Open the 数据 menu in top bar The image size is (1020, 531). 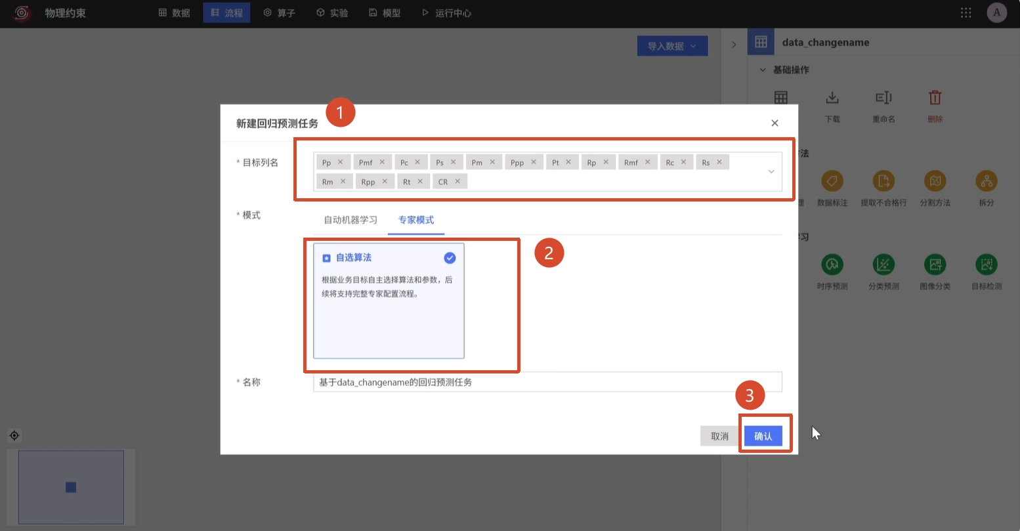174,12
